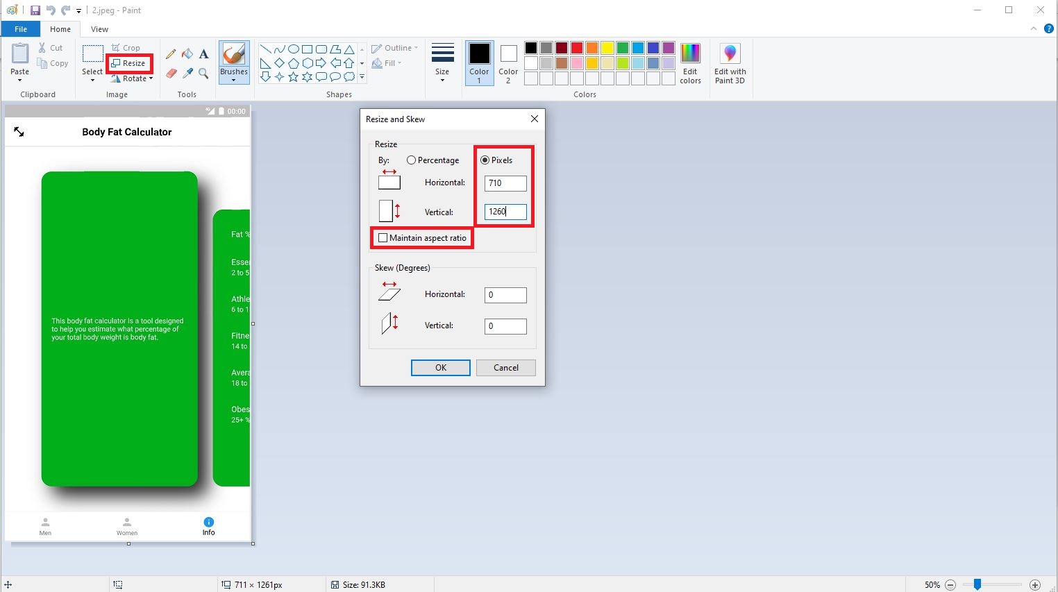The width and height of the screenshot is (1058, 592).
Task: Select the Eraser tool
Action: [171, 72]
